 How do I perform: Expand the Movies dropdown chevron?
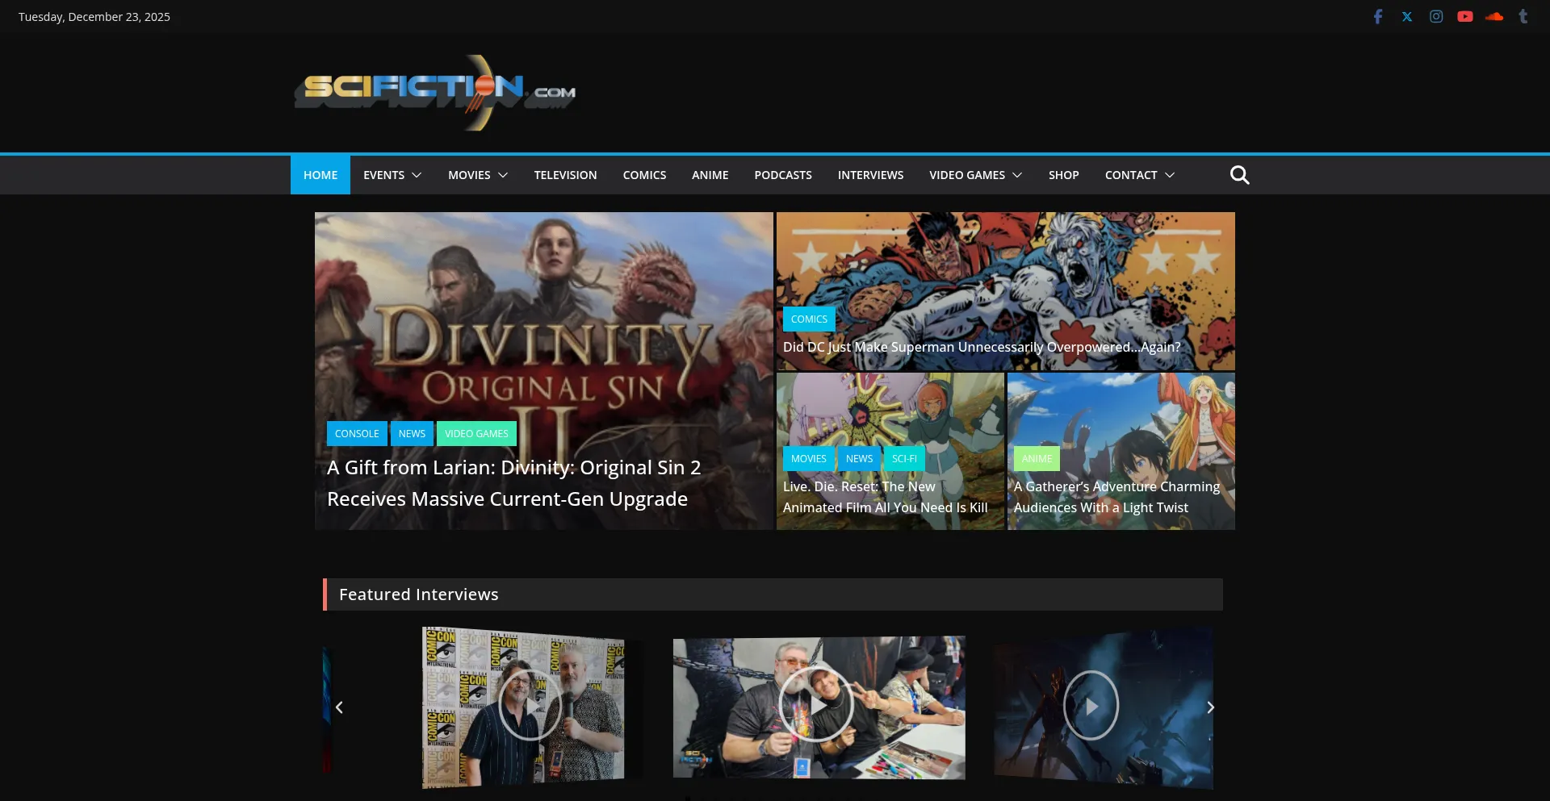(x=503, y=175)
